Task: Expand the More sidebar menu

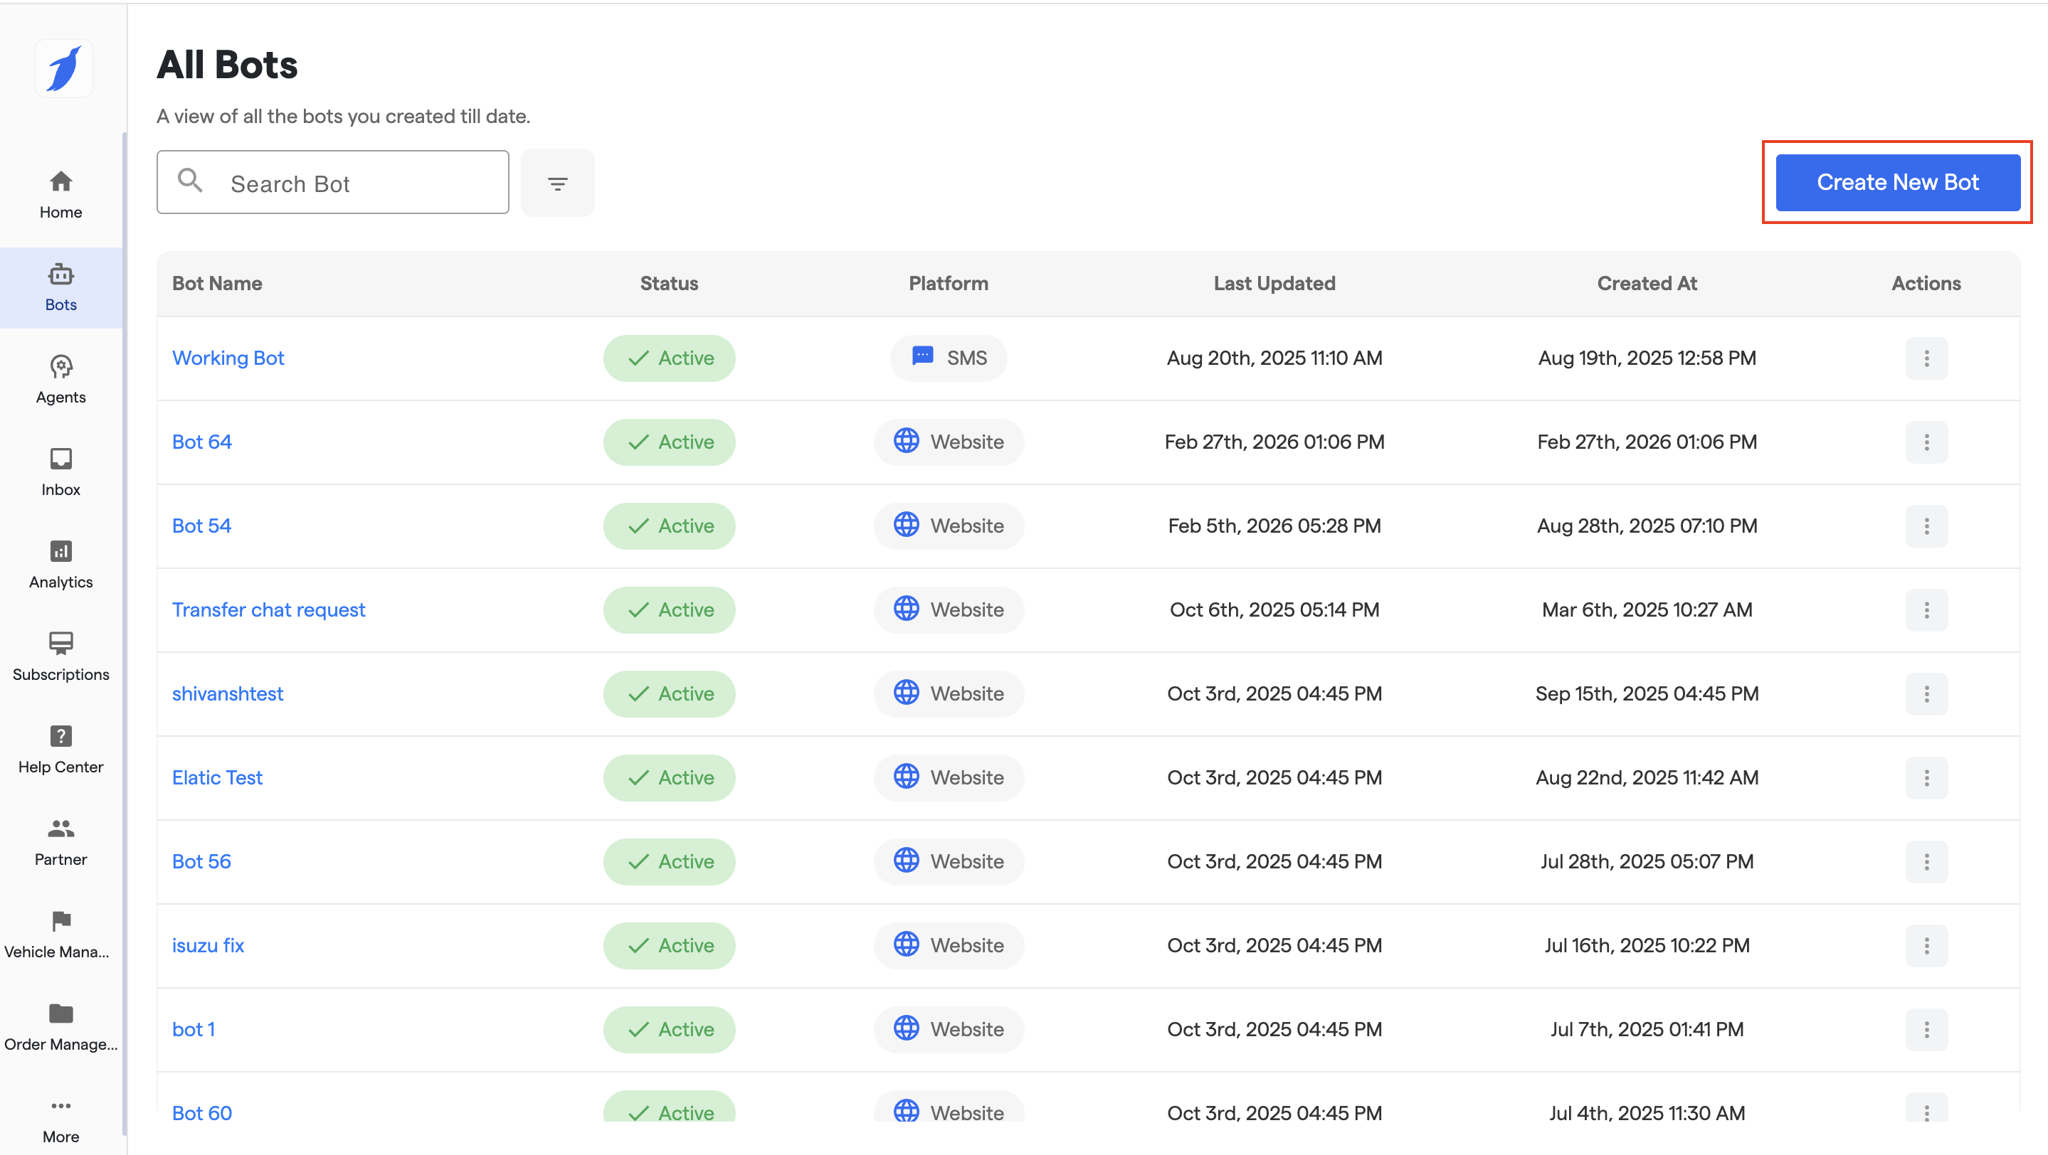Action: point(60,1119)
